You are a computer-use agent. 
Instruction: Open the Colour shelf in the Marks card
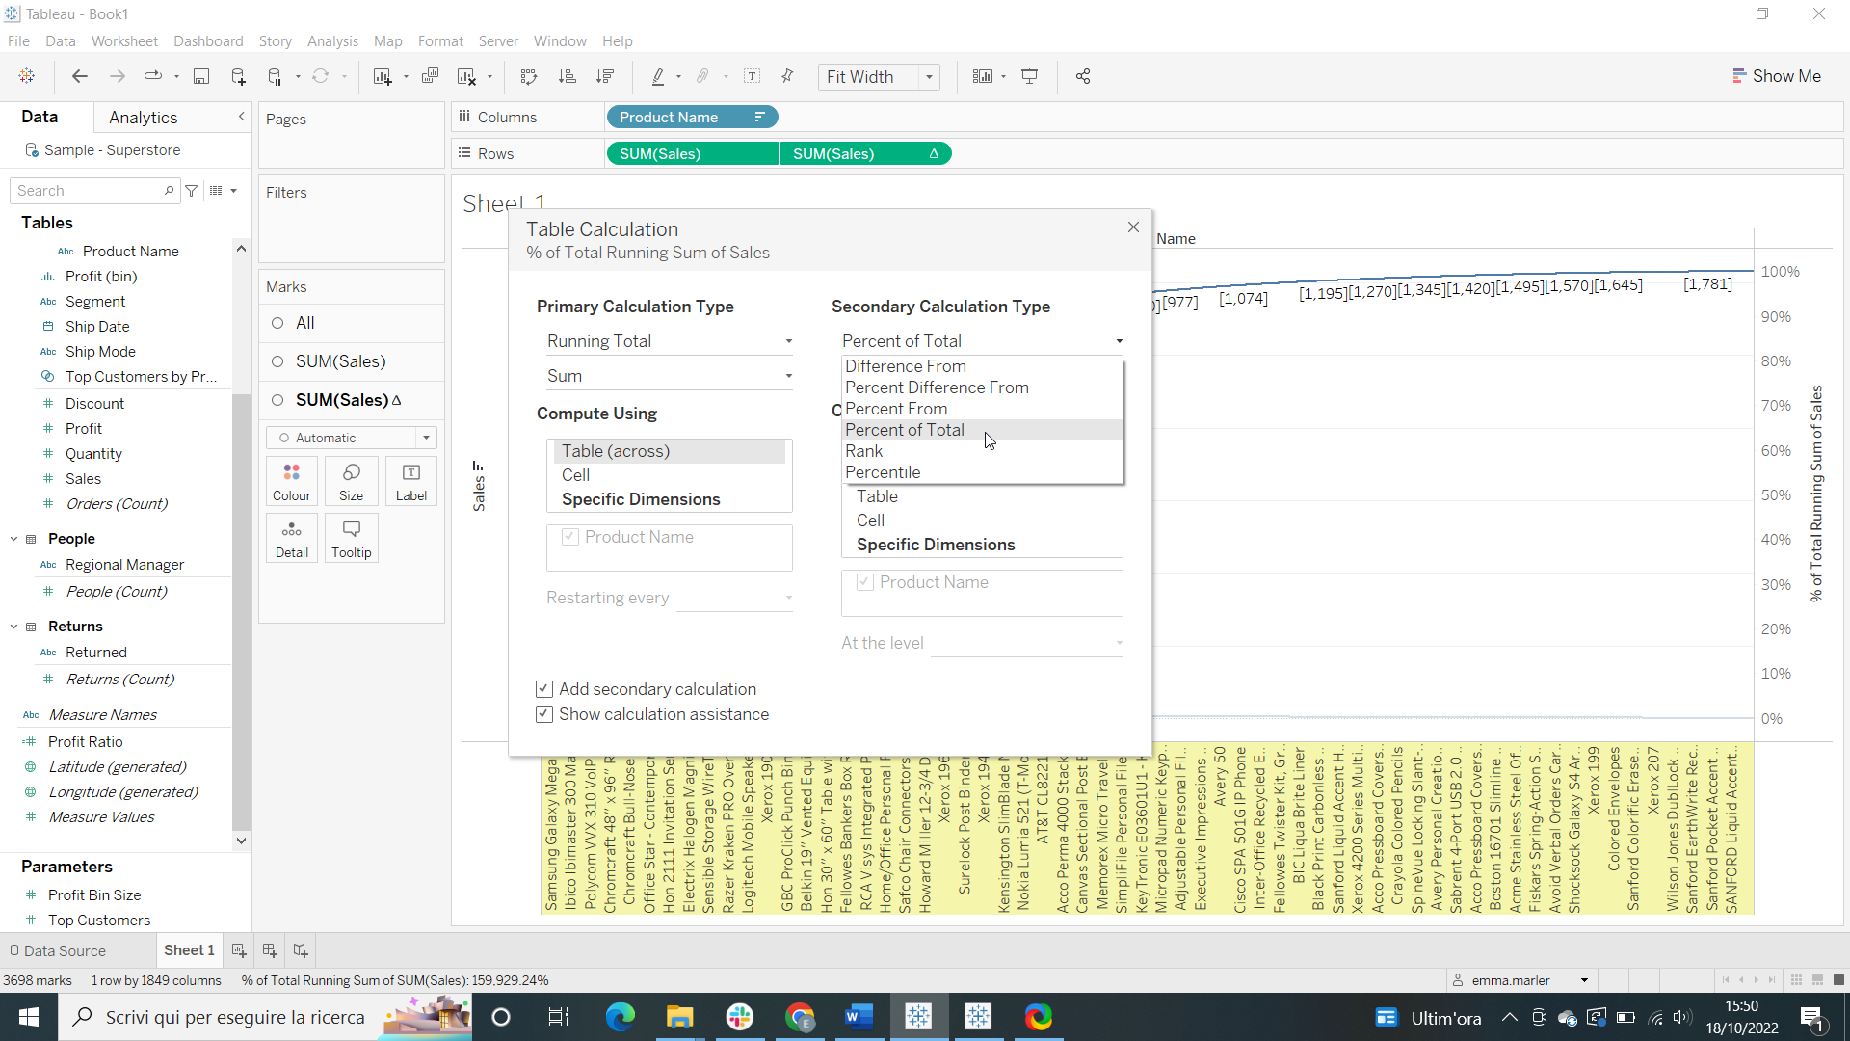[x=291, y=480]
